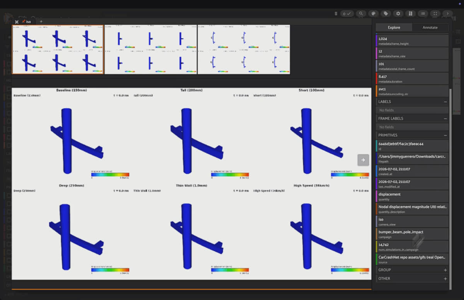Open the magnifier search tool
Viewport: 464px width, 300px height.
point(361,14)
